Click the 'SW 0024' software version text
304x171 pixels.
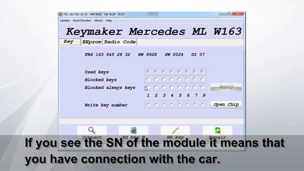pos(174,55)
